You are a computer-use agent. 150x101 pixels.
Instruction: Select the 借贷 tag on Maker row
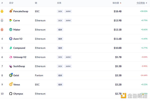click(60, 30)
